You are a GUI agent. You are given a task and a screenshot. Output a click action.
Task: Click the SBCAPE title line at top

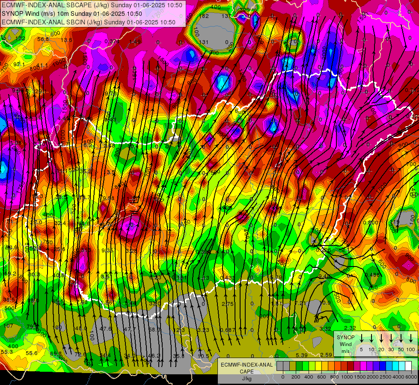click(92, 5)
